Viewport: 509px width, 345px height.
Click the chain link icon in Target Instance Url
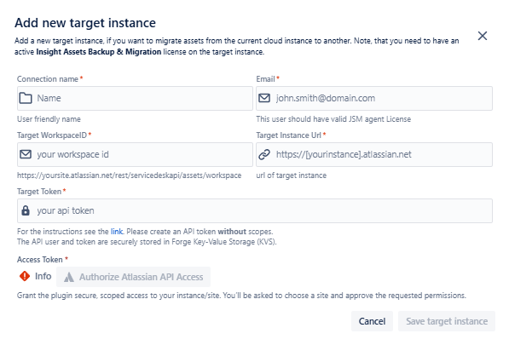(264, 154)
